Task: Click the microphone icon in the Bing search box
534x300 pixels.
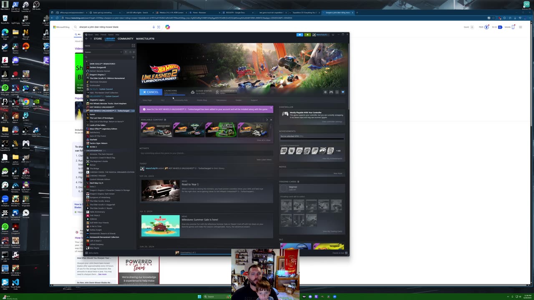Action: pos(154,27)
